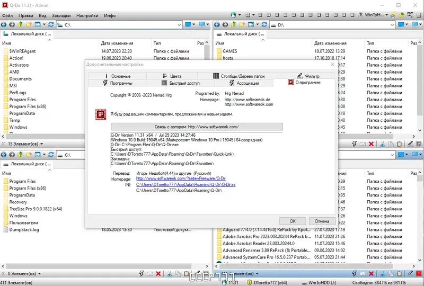Switch to Столбцы/Дерево папок tab
Viewport: 424px width, 286px height.
tap(239, 76)
